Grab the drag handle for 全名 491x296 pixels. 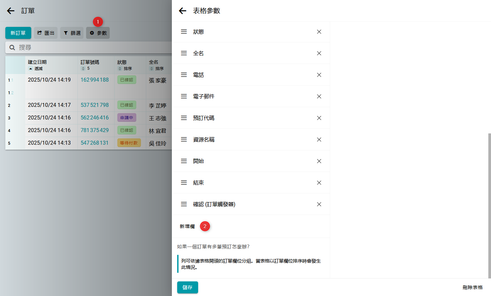[x=184, y=53]
